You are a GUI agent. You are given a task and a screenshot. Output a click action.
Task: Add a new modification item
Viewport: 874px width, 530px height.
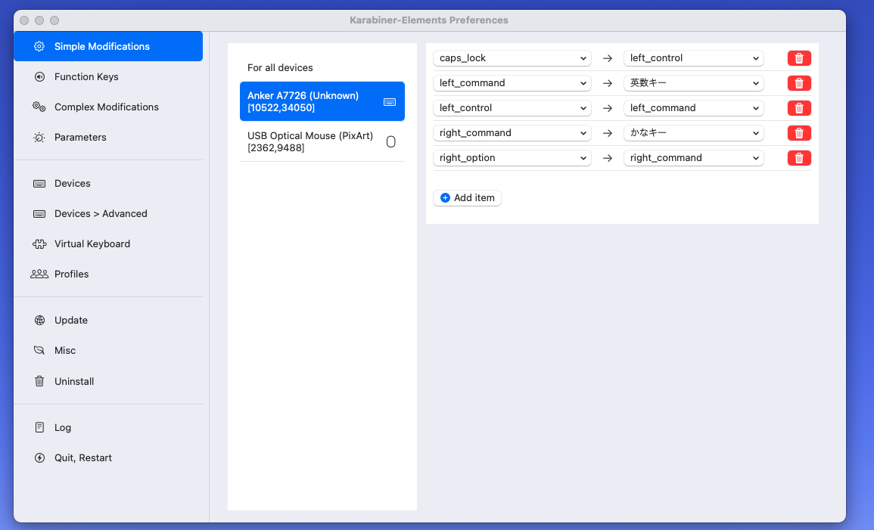[x=467, y=197]
